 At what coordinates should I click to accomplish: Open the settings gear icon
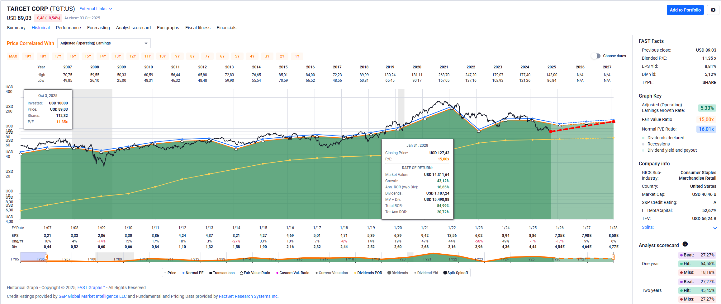pos(713,10)
